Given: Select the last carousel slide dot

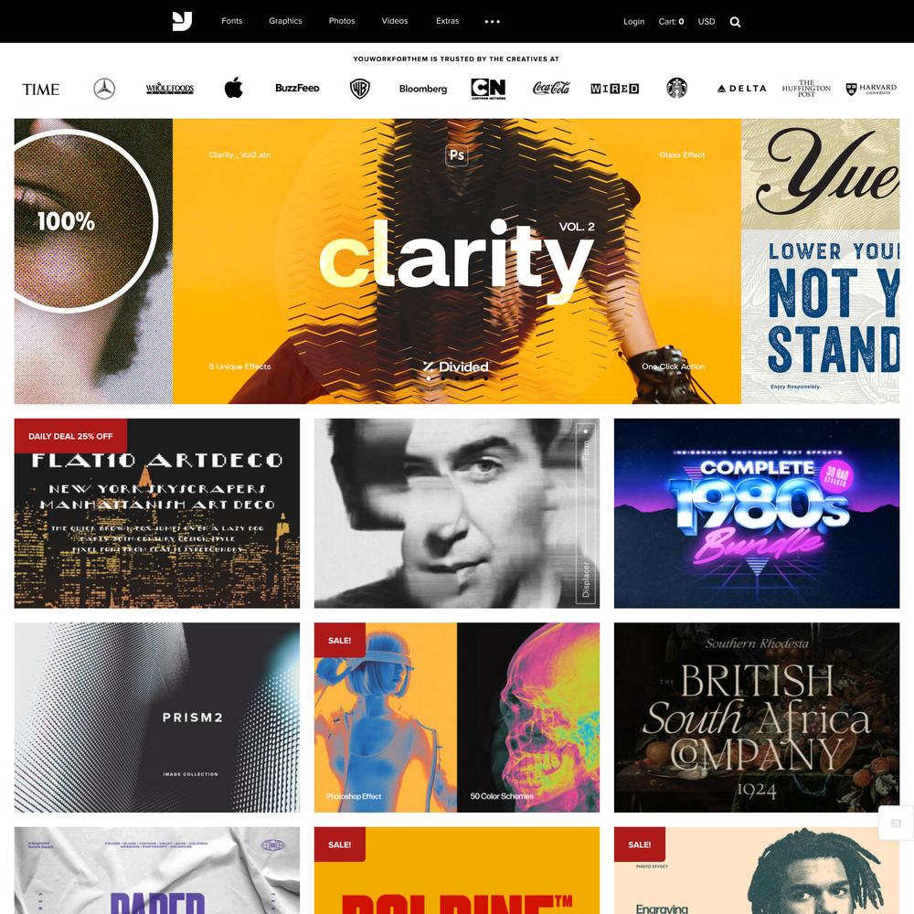Looking at the screenshot, I should tap(485, 378).
